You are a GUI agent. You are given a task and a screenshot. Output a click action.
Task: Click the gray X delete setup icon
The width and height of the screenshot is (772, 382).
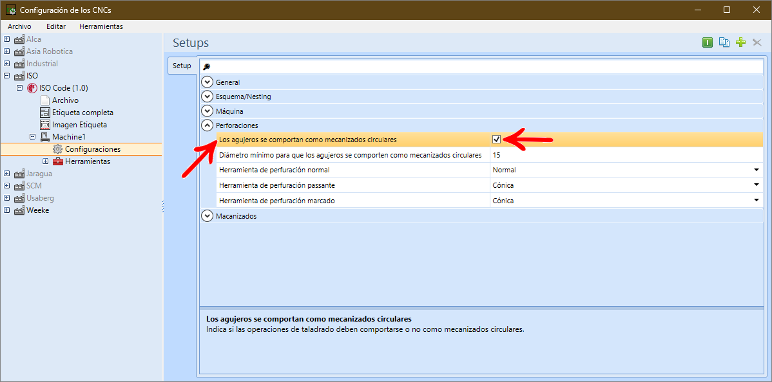tap(757, 43)
